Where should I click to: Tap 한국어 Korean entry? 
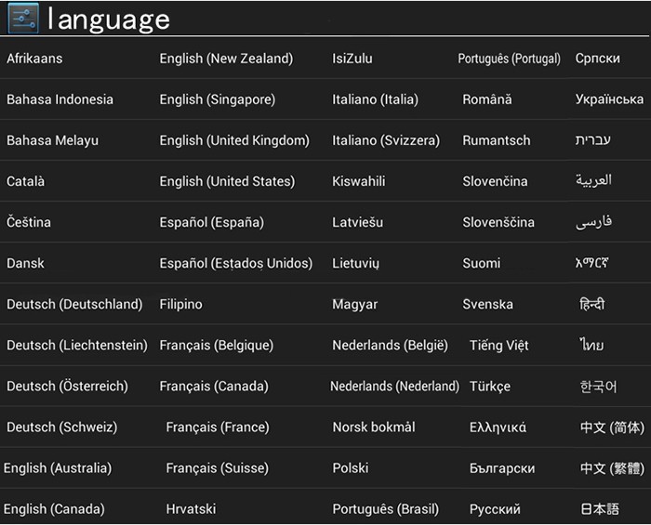click(x=598, y=387)
